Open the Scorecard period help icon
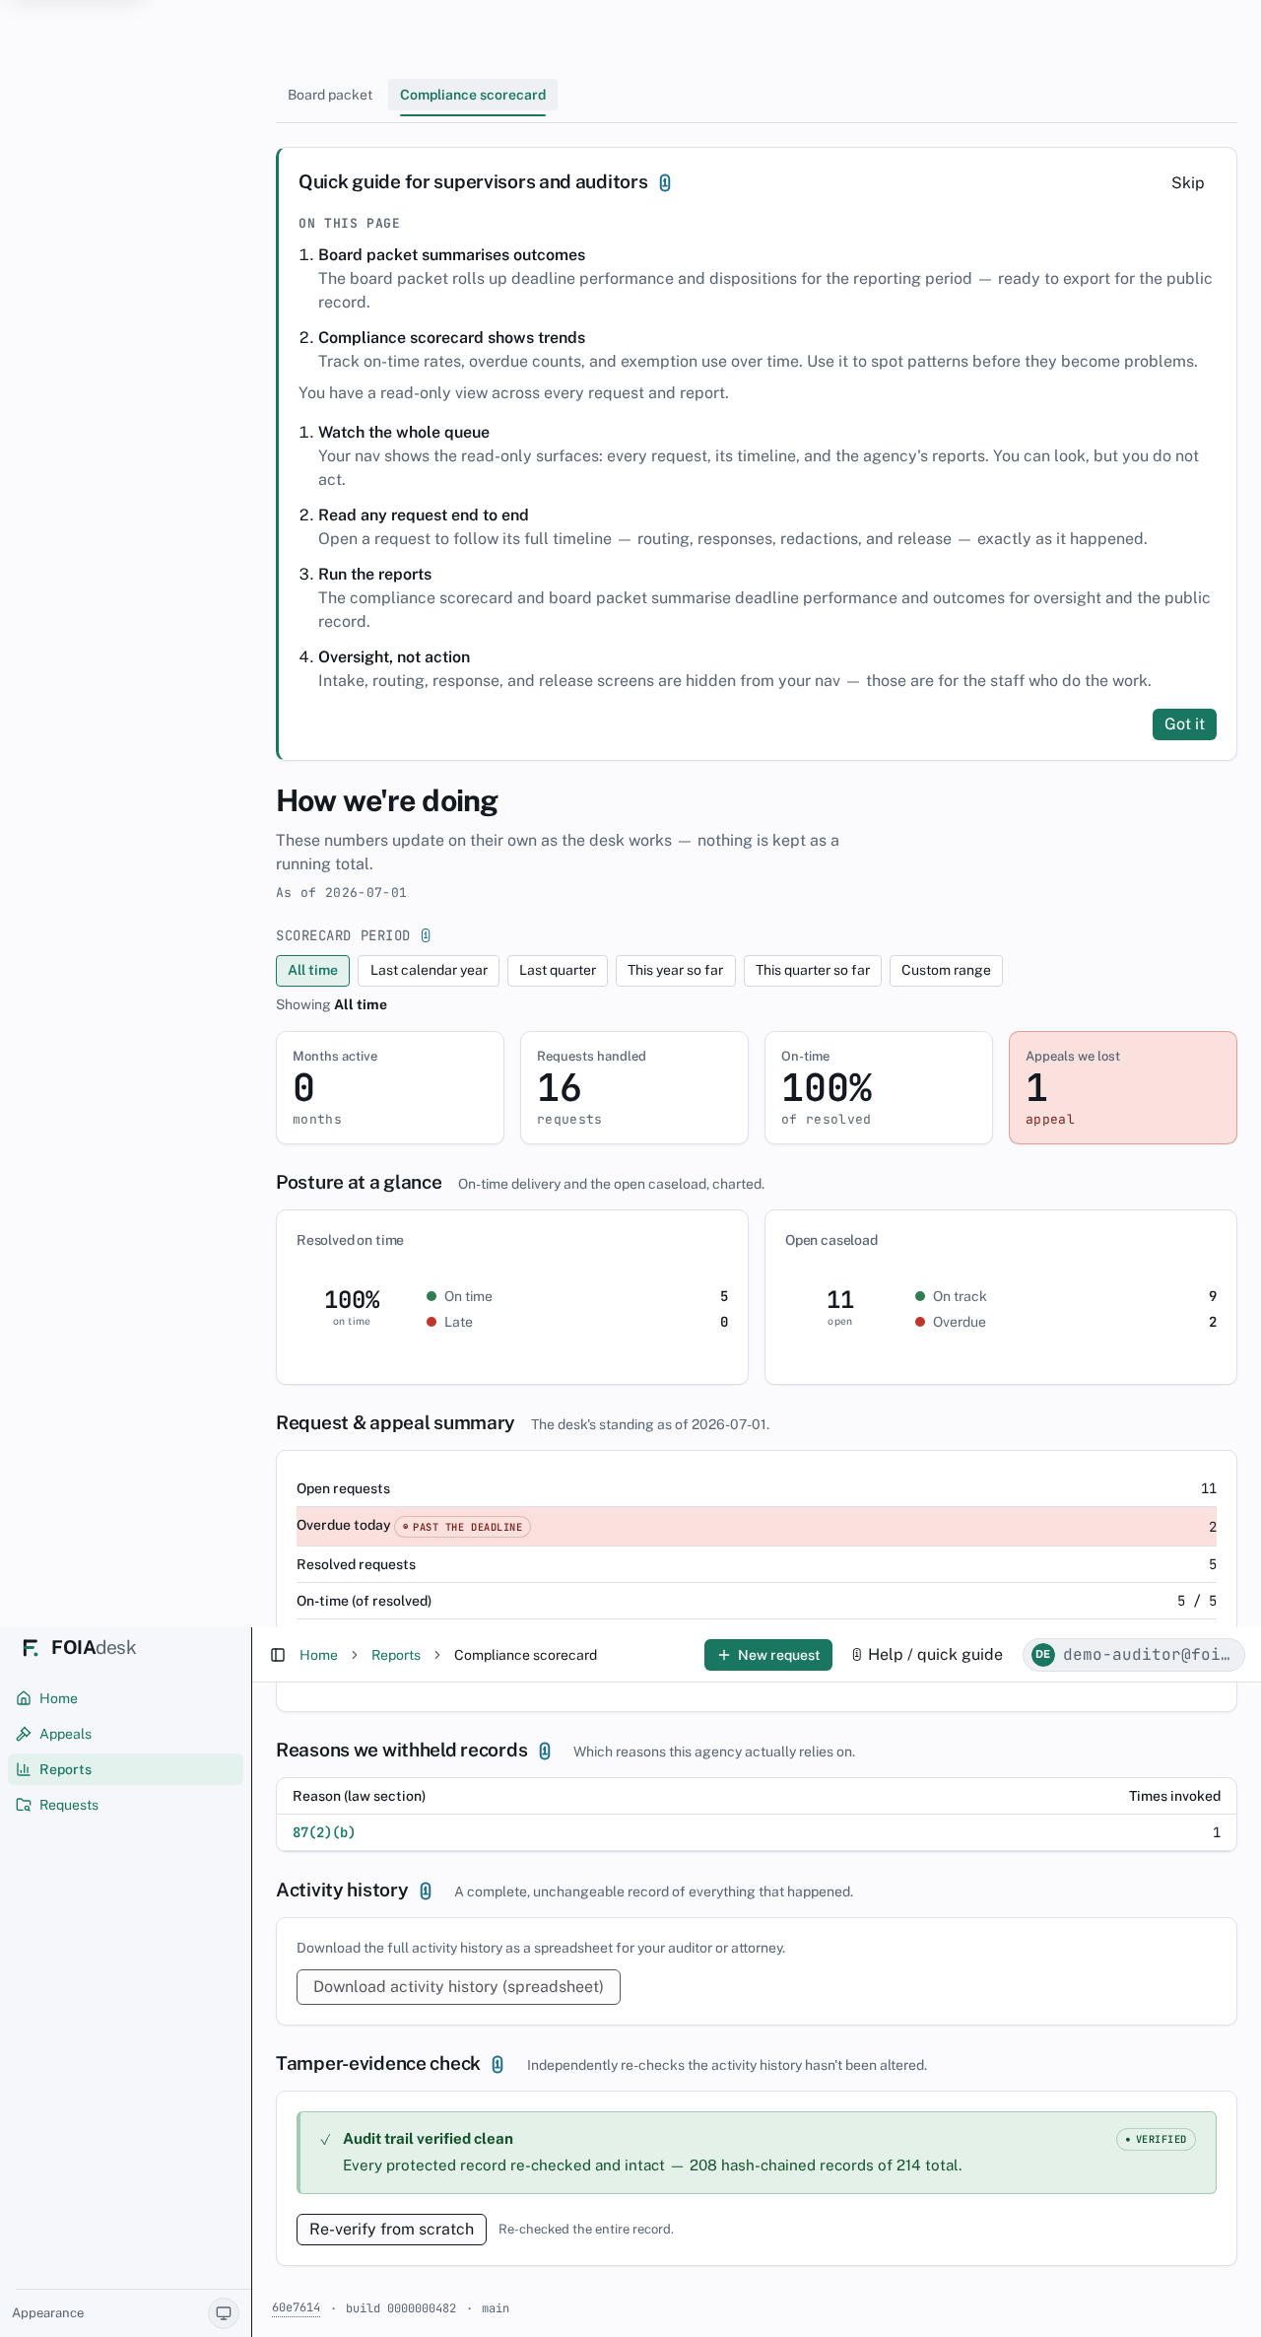1261x2337 pixels. click(426, 935)
